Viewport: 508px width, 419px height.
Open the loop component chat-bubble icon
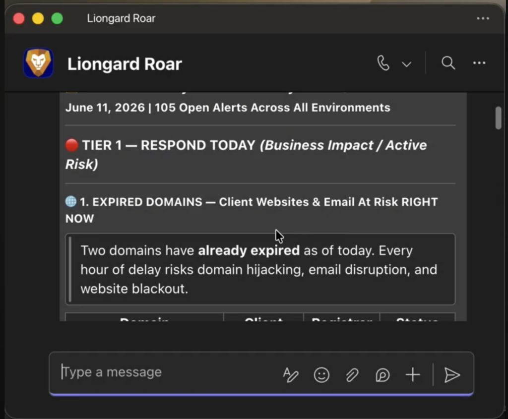382,375
